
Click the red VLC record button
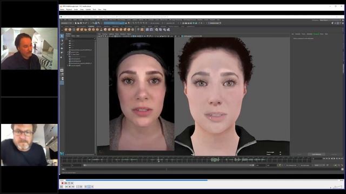pos(63,183)
